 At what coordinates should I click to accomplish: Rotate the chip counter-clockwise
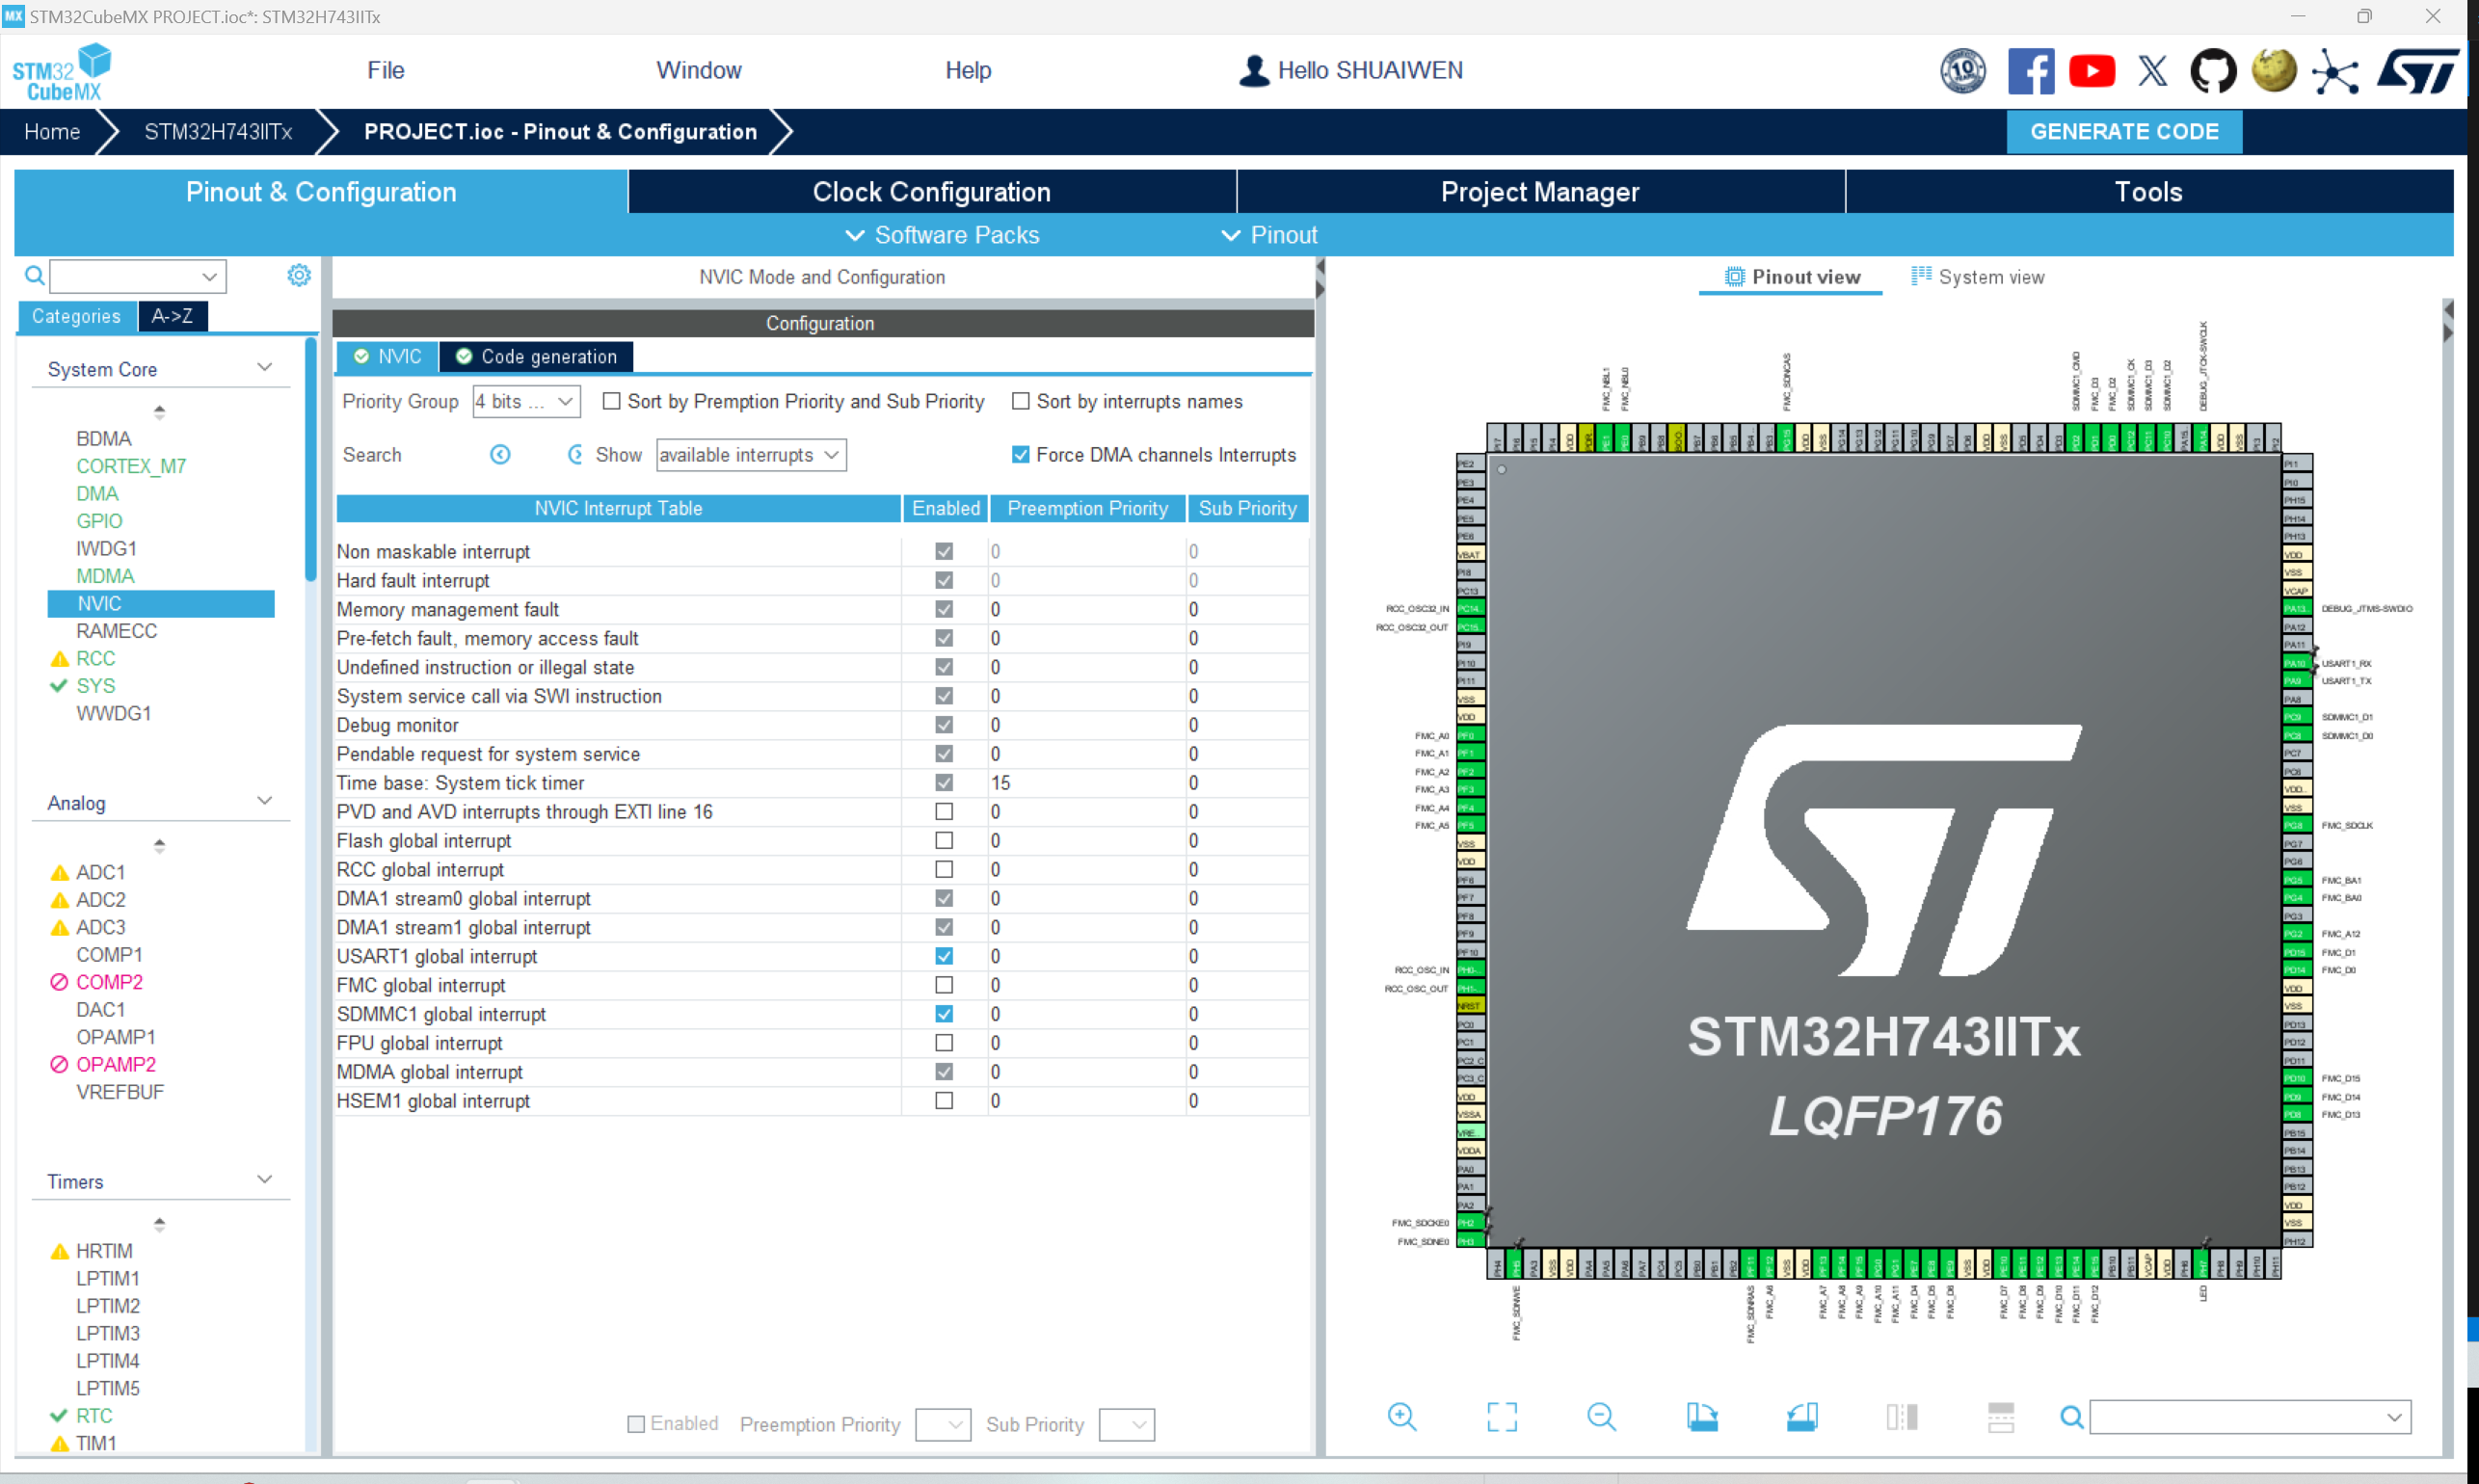click(x=1801, y=1416)
